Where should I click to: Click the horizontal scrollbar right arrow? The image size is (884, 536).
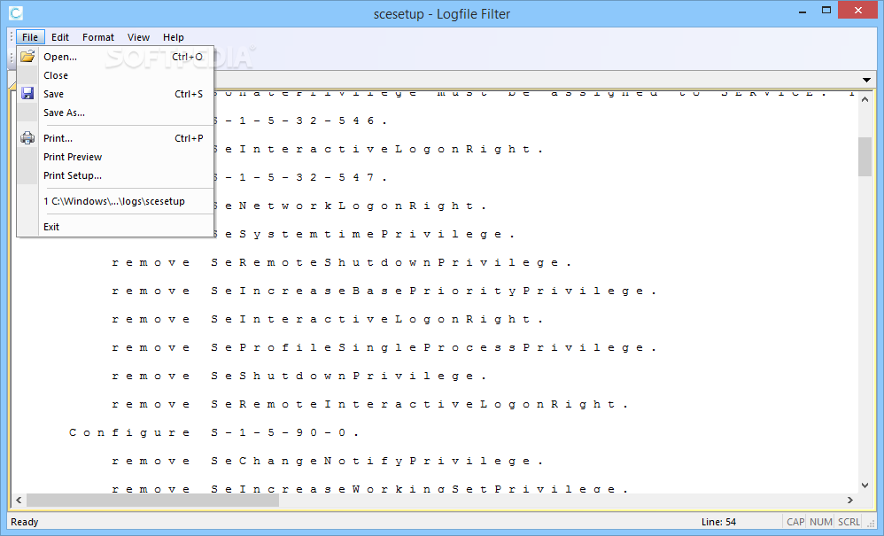[850, 500]
